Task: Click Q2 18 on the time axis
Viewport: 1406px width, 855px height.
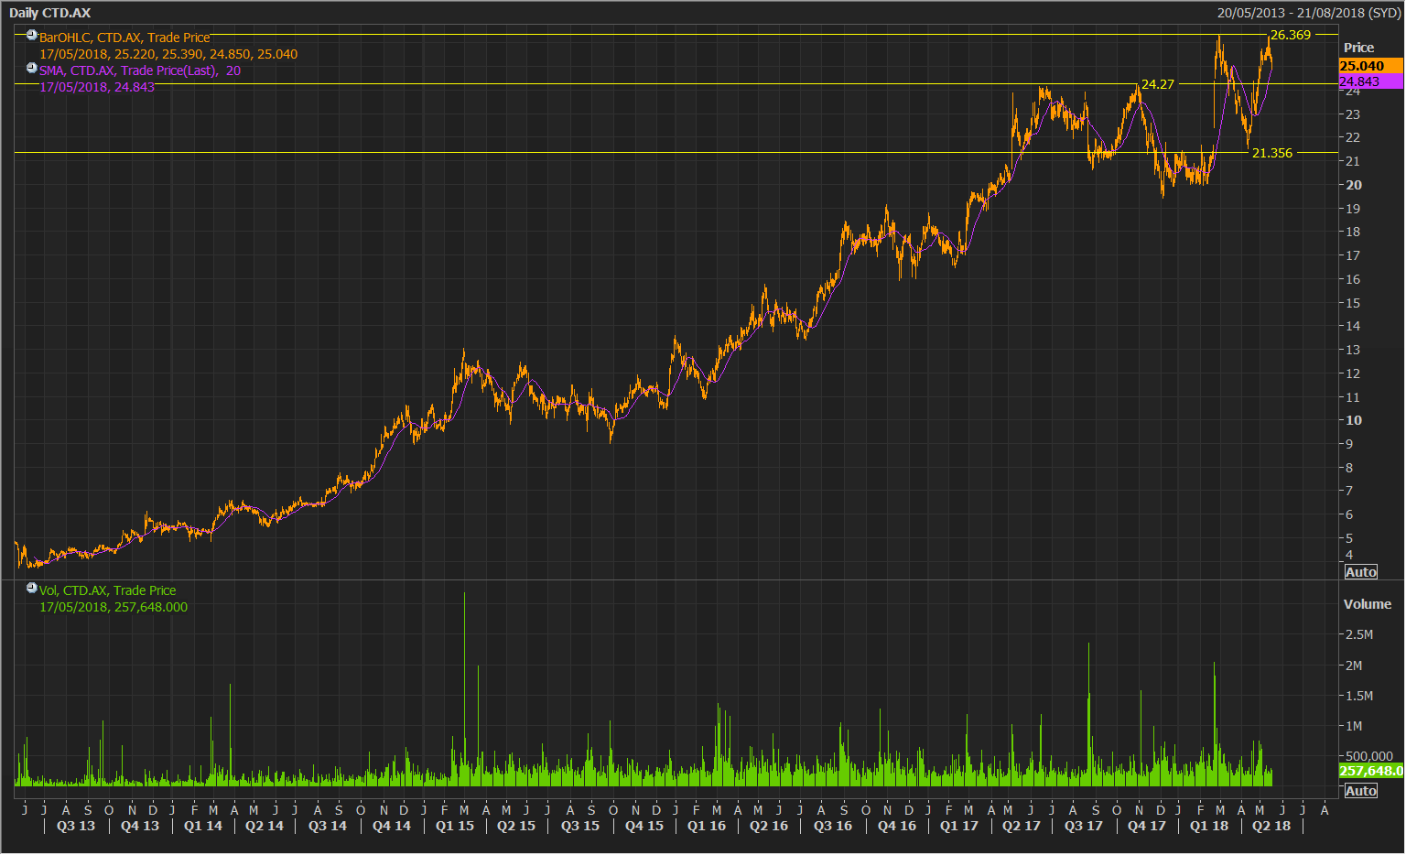Action: point(1271,826)
